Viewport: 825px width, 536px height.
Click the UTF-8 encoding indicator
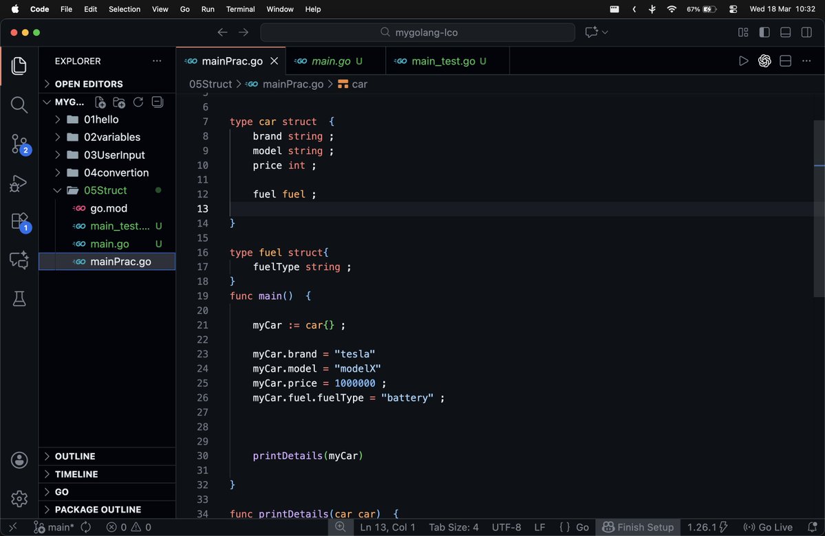point(506,526)
